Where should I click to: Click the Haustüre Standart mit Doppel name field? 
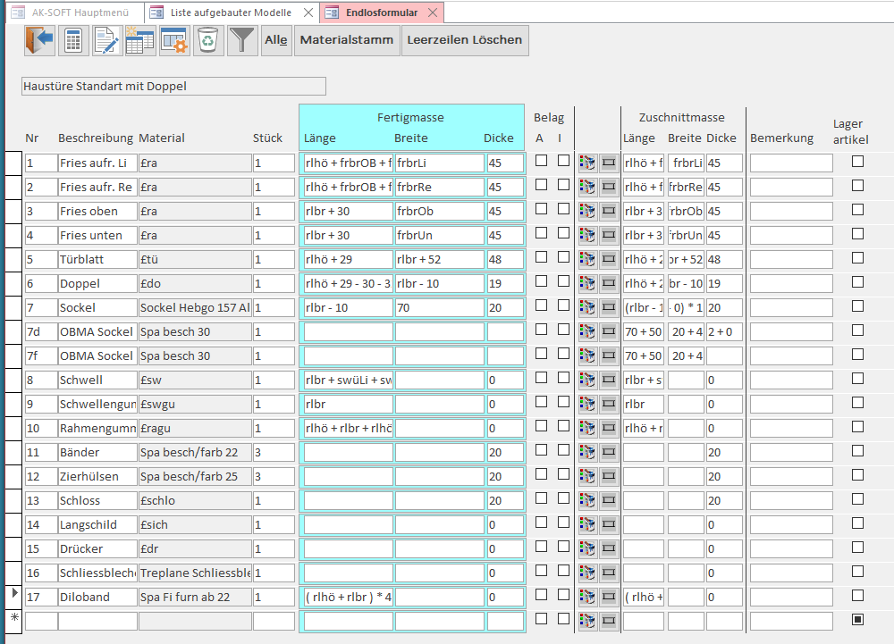[174, 86]
